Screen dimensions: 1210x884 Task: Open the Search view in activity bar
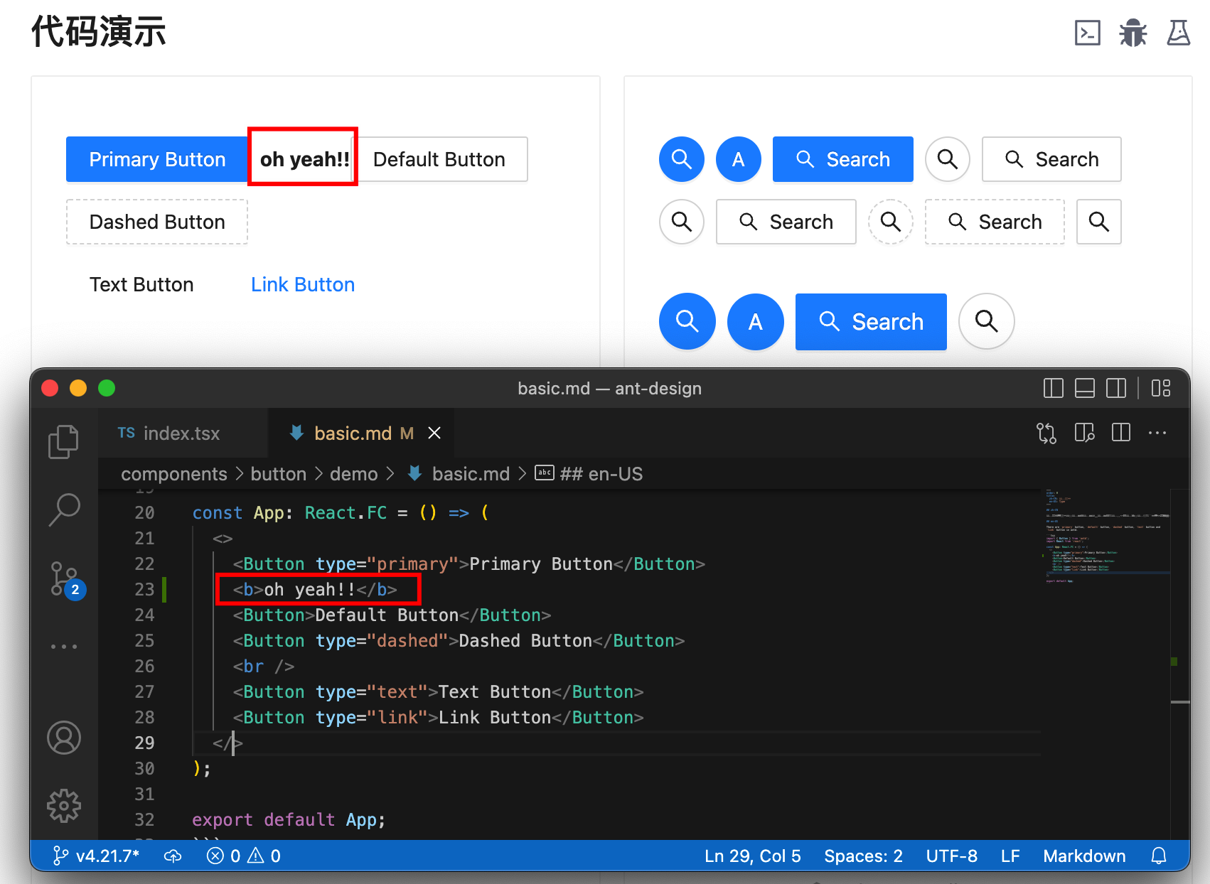pos(63,510)
